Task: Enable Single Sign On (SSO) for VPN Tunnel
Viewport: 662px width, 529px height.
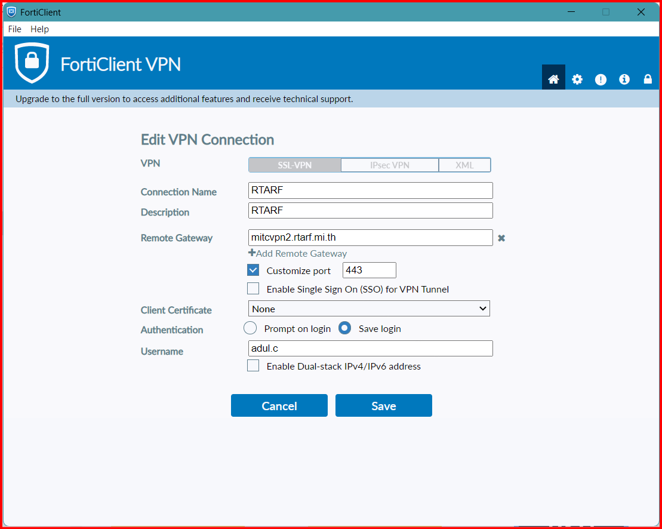Action: (253, 289)
